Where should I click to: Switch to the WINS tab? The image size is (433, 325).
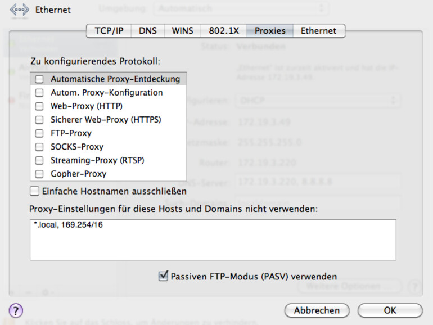pyautogui.click(x=183, y=31)
